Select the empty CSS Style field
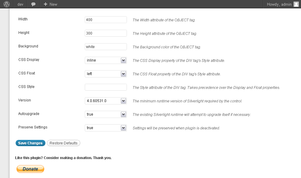The width and height of the screenshot is (301, 178). 106,87
